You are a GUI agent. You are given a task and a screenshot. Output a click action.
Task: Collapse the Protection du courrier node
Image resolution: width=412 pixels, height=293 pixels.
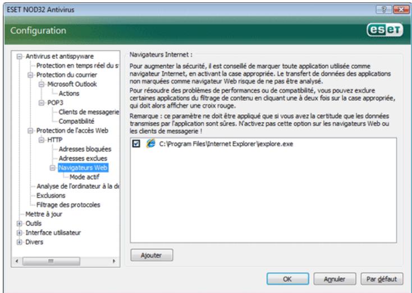[30, 75]
